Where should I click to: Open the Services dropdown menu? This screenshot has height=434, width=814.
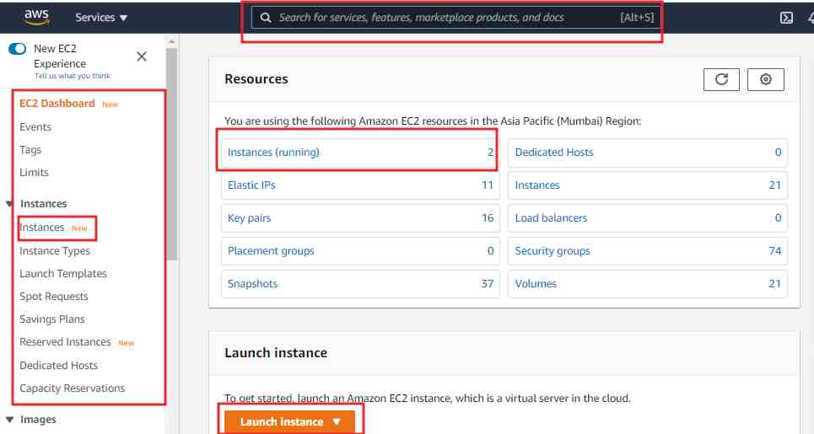click(x=101, y=18)
